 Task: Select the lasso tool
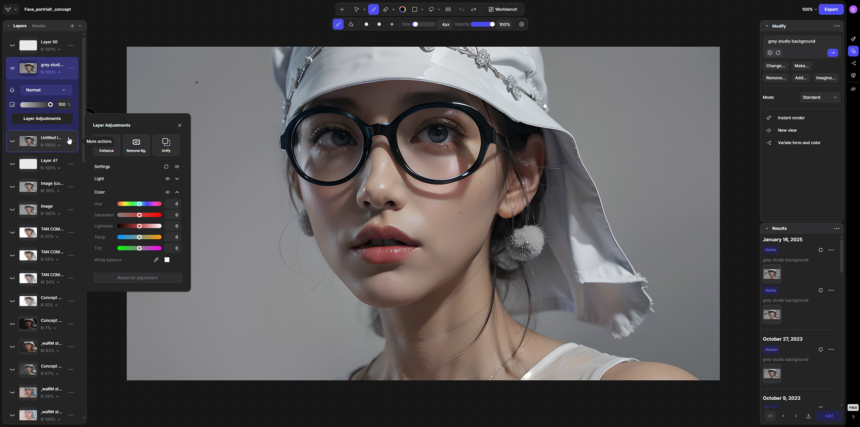pos(431,9)
